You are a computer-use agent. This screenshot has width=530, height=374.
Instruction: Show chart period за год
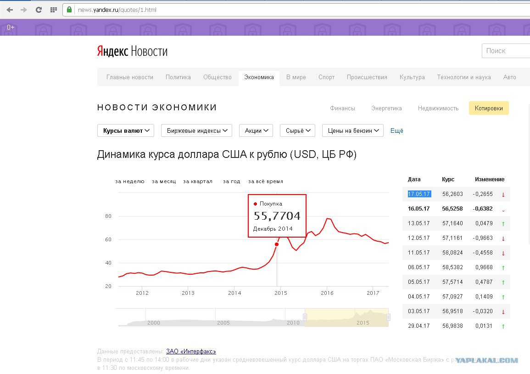coord(232,181)
